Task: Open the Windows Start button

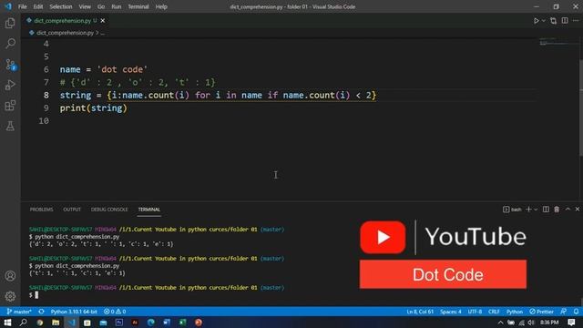Action: pos(7,322)
